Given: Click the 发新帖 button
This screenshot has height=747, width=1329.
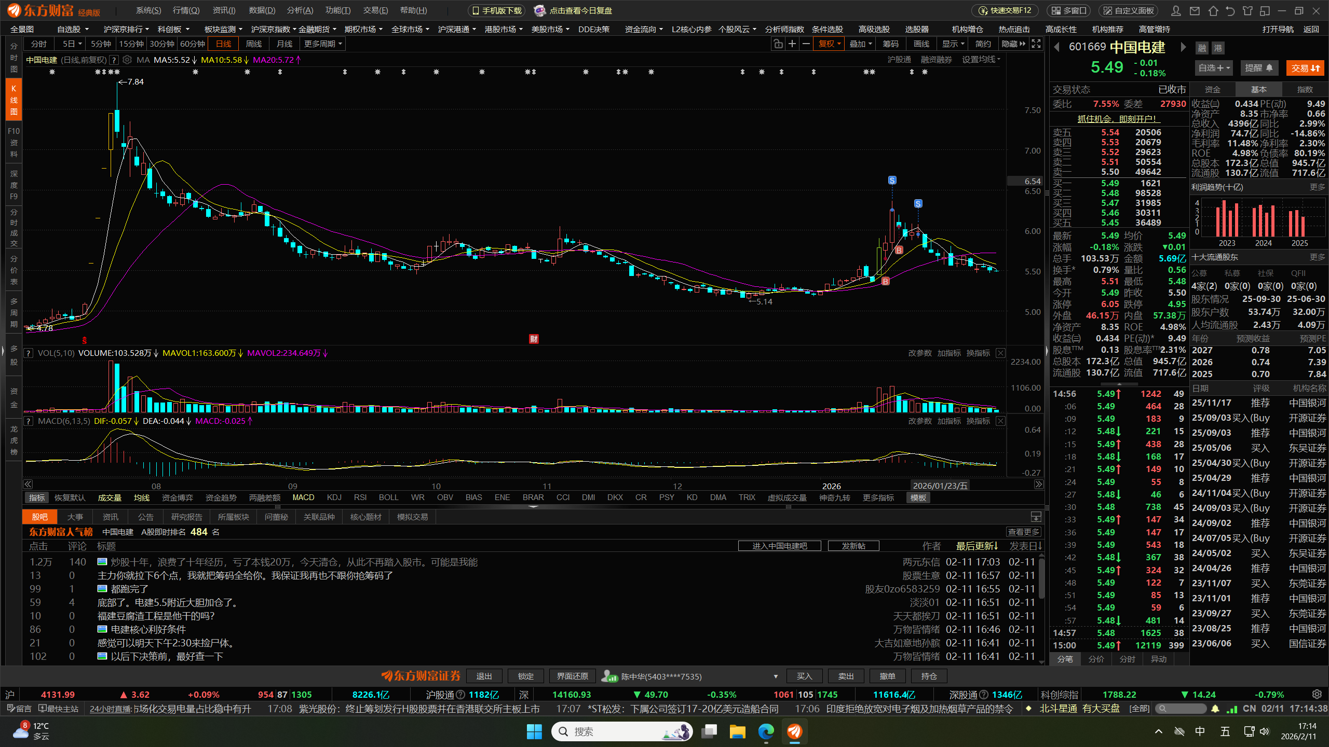Looking at the screenshot, I should (853, 546).
